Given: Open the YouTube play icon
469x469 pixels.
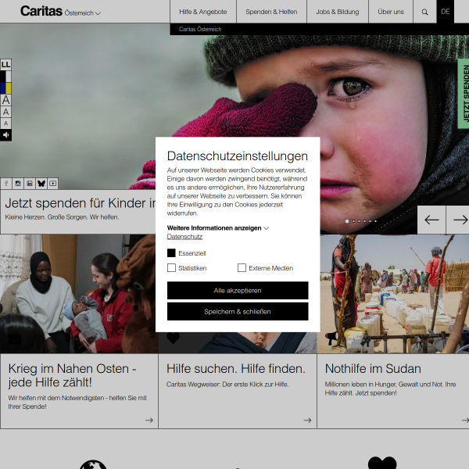Looking at the screenshot, I should [52, 184].
